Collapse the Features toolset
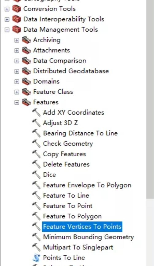This screenshot has height=266, width=154. pyautogui.click(x=17, y=102)
